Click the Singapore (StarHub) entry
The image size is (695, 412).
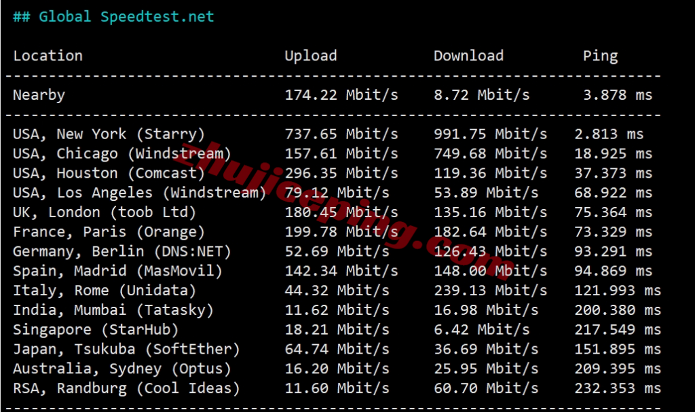(x=96, y=331)
